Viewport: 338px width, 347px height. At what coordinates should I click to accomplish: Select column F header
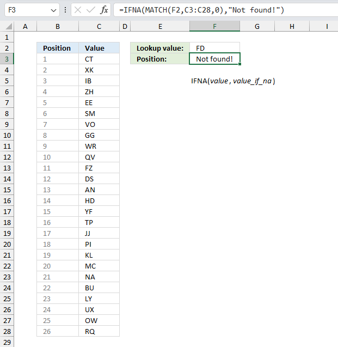(214, 27)
